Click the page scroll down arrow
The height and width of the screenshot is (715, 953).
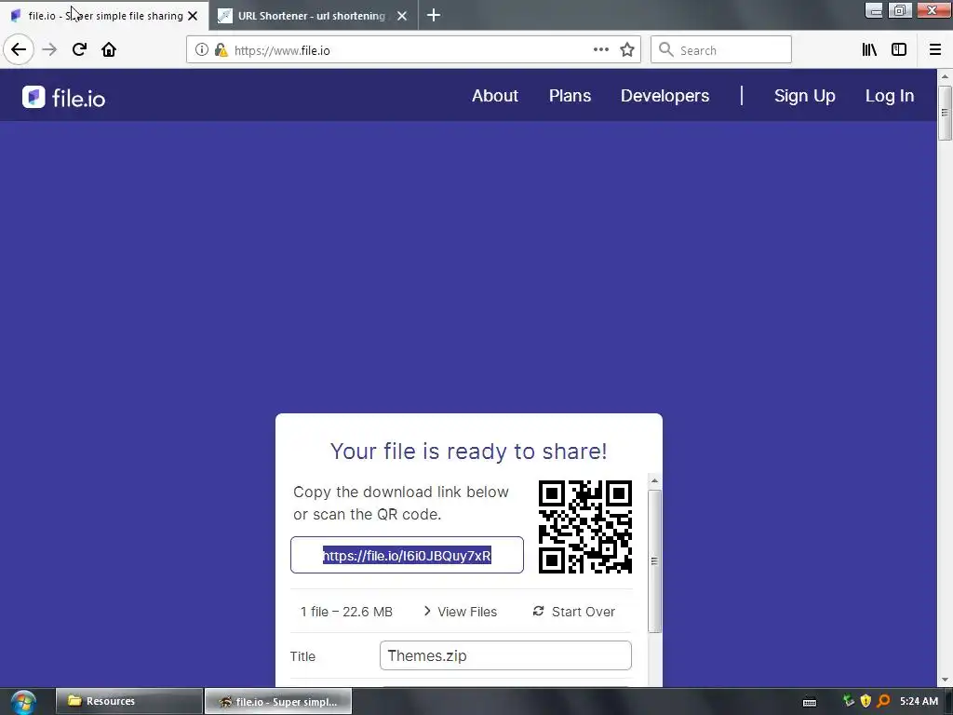click(x=945, y=680)
